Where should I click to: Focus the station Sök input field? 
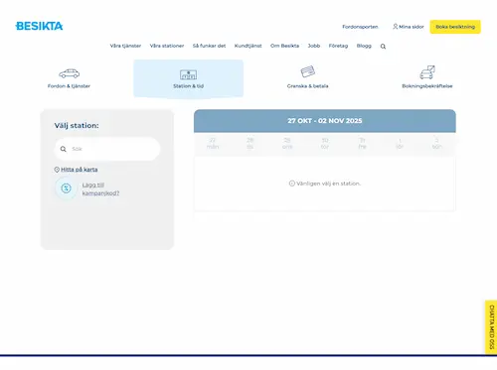[107, 149]
